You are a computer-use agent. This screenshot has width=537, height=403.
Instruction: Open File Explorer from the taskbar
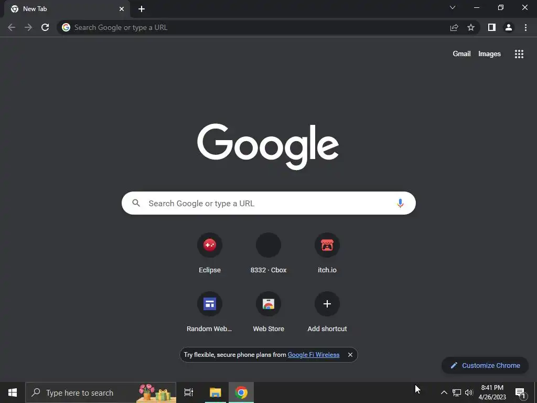[x=216, y=393]
